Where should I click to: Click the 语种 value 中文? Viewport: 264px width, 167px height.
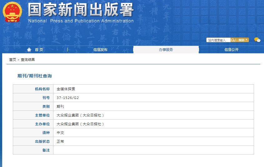tap(60, 133)
